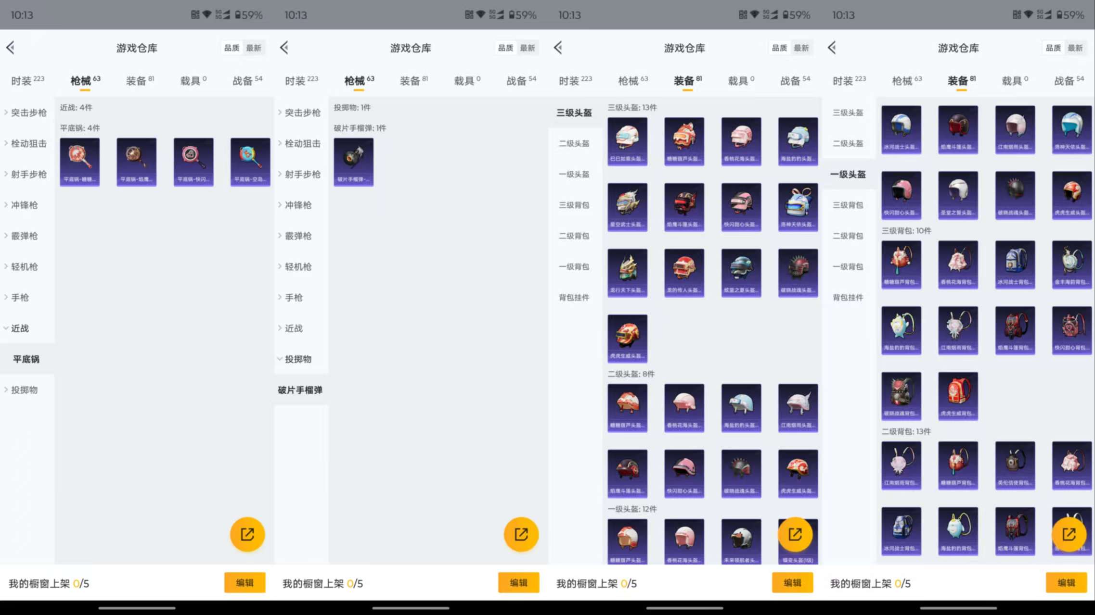Switch to 装备 81 tab on the 平底锅 screen

[x=140, y=80]
